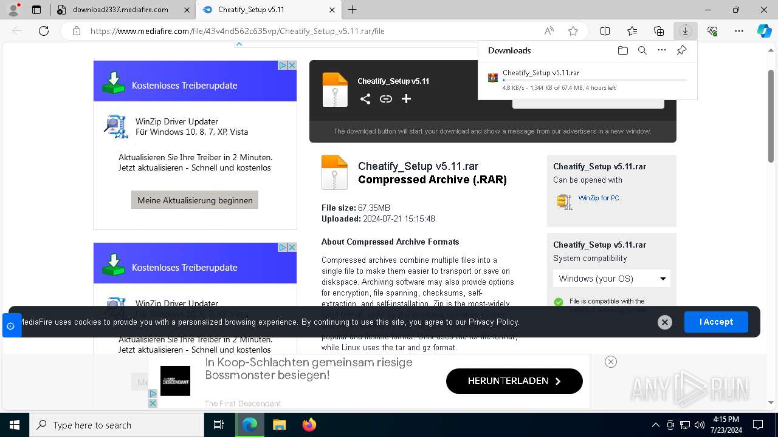This screenshot has height=437, width=778.
Task: Toggle the Downloads toolbar button
Action: 685,31
